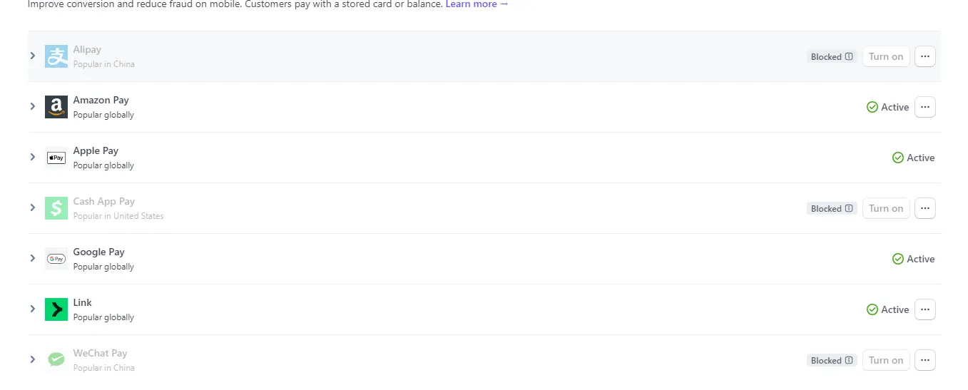The image size is (968, 390).
Task: Expand the Google Pay row chevron
Action: pyautogui.click(x=32, y=258)
